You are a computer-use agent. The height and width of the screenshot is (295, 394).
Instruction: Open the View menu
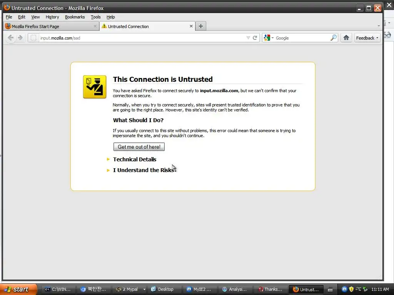[35, 17]
